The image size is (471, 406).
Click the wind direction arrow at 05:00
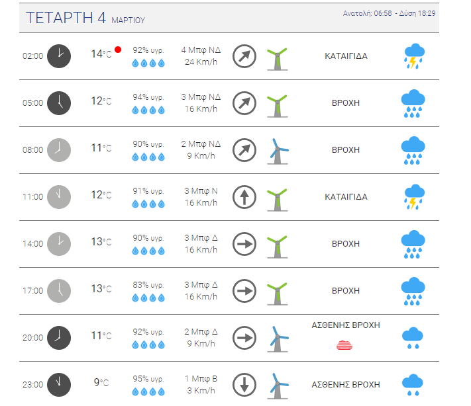coord(244,103)
